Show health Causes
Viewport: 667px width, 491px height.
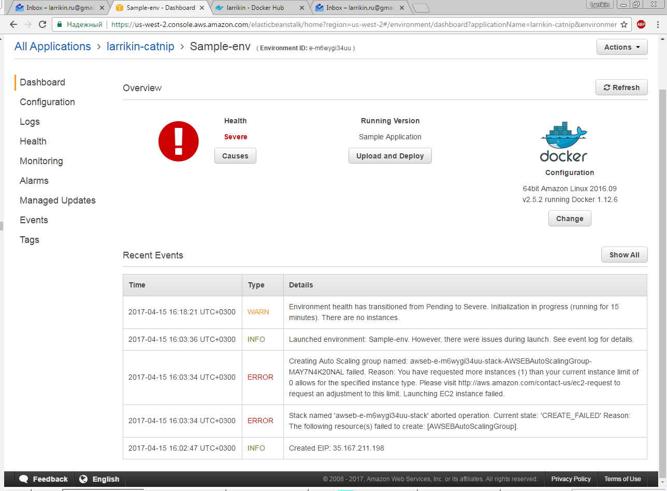point(235,156)
